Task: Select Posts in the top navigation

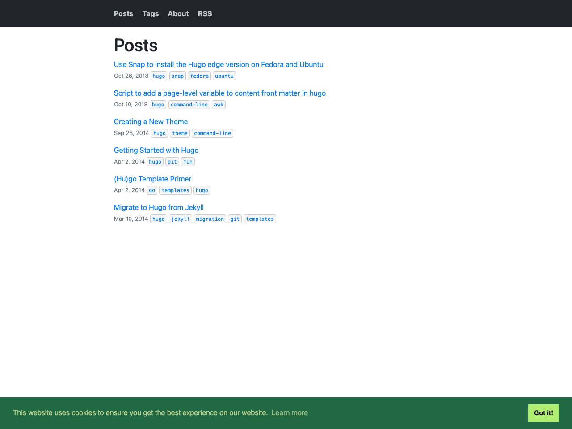Action: pyautogui.click(x=123, y=13)
